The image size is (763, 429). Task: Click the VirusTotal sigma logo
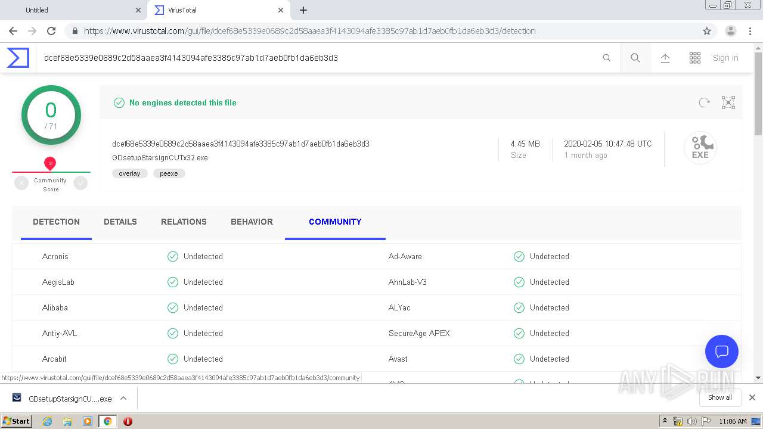click(18, 58)
